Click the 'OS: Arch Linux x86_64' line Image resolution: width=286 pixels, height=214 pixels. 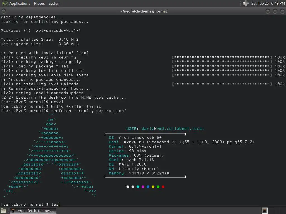(135, 138)
